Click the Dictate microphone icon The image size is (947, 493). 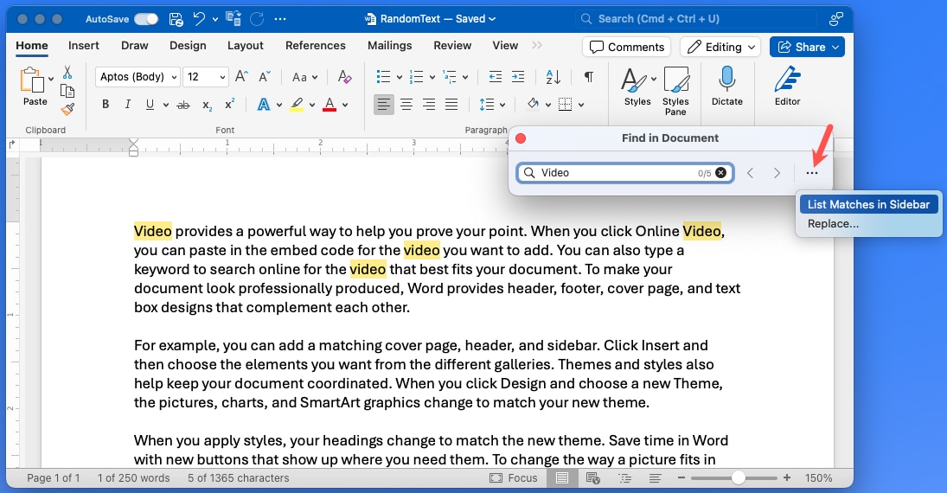pyautogui.click(x=726, y=80)
